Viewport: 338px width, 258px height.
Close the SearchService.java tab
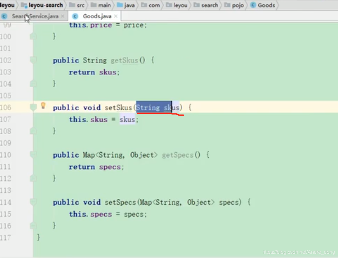pyautogui.click(x=63, y=16)
